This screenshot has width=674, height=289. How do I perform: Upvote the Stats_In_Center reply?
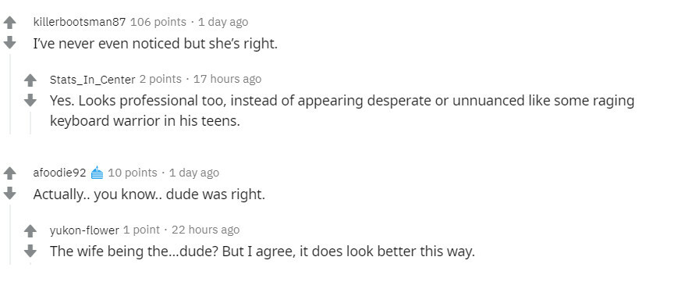coord(30,80)
